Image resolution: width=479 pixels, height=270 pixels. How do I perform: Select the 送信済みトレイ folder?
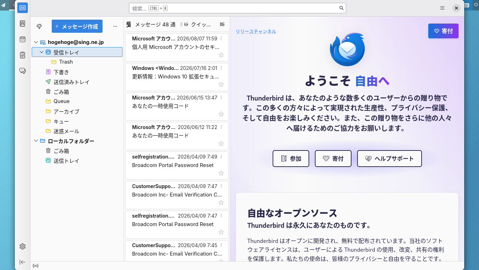click(77, 82)
